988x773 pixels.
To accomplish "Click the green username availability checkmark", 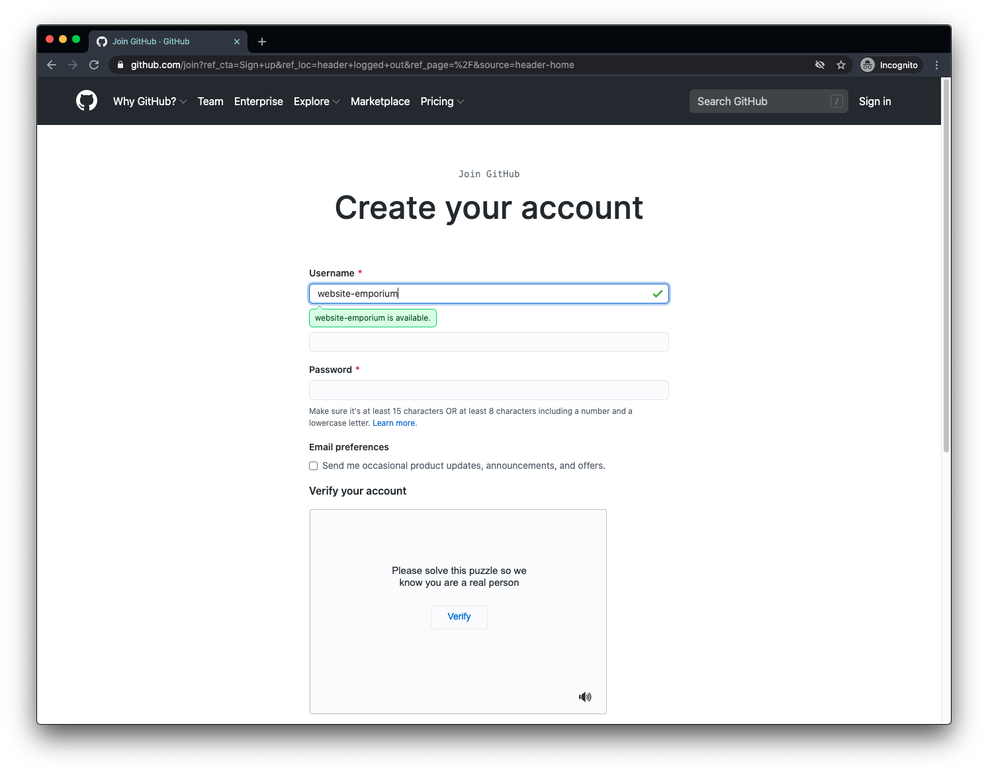I will pos(658,294).
